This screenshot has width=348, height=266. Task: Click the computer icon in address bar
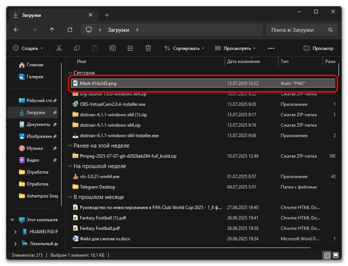tap(89, 30)
